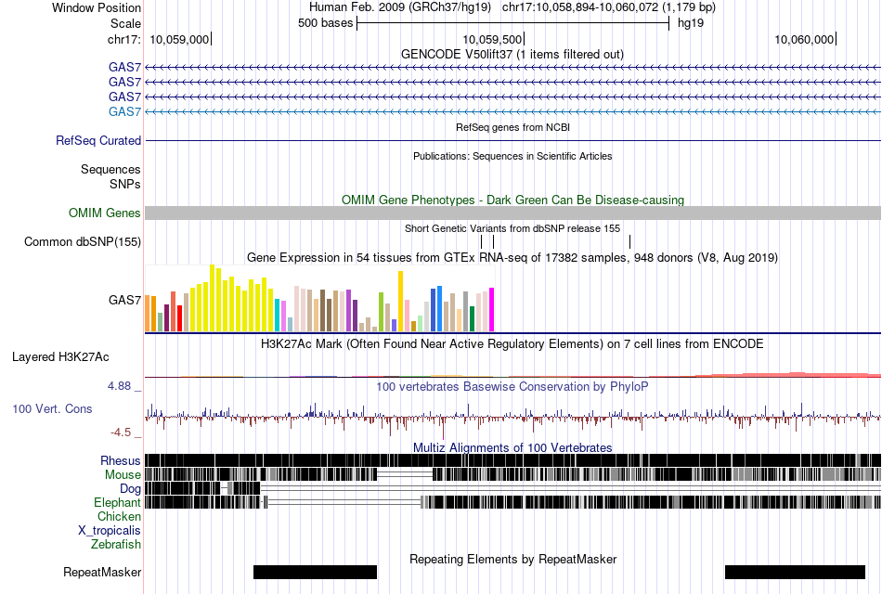Click the 10,059,500 ruler coordinate
The height and width of the screenshot is (594, 882).
tap(492, 39)
